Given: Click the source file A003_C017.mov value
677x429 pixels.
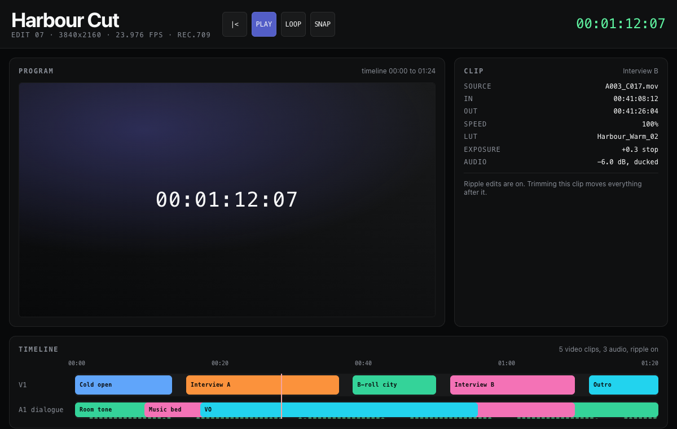Looking at the screenshot, I should click(632, 86).
